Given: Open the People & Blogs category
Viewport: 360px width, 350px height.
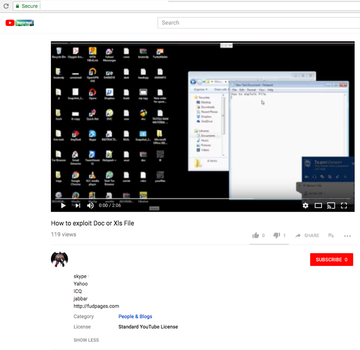Looking at the screenshot, I should [135, 316].
